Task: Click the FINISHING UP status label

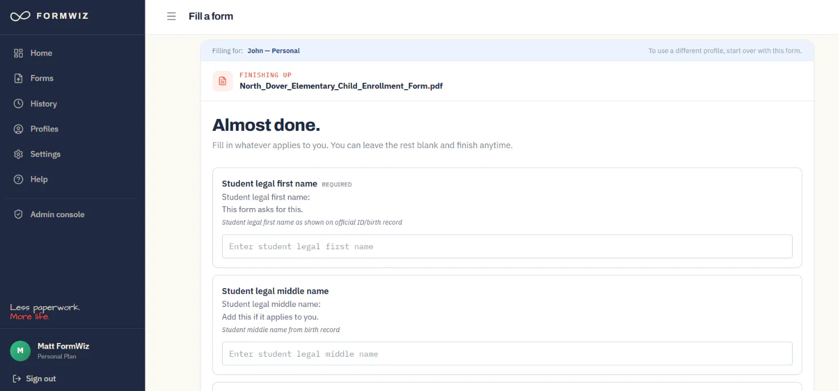Action: coord(266,75)
